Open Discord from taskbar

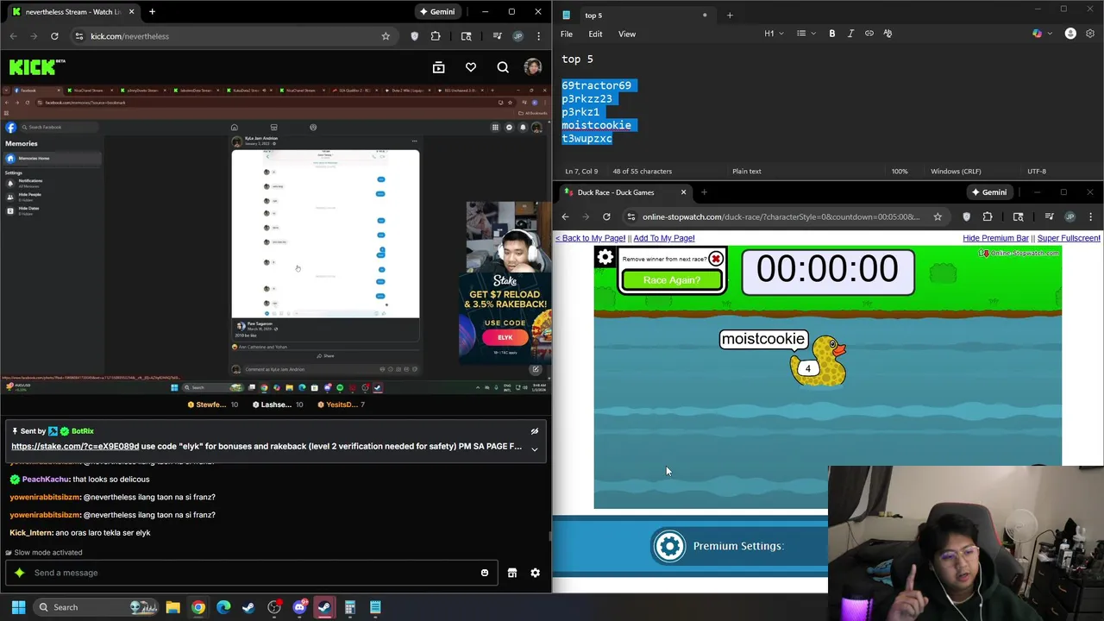[x=299, y=607]
